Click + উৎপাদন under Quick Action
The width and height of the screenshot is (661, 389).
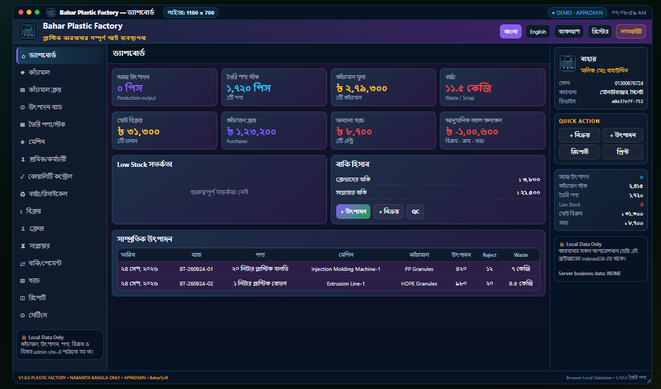(623, 135)
